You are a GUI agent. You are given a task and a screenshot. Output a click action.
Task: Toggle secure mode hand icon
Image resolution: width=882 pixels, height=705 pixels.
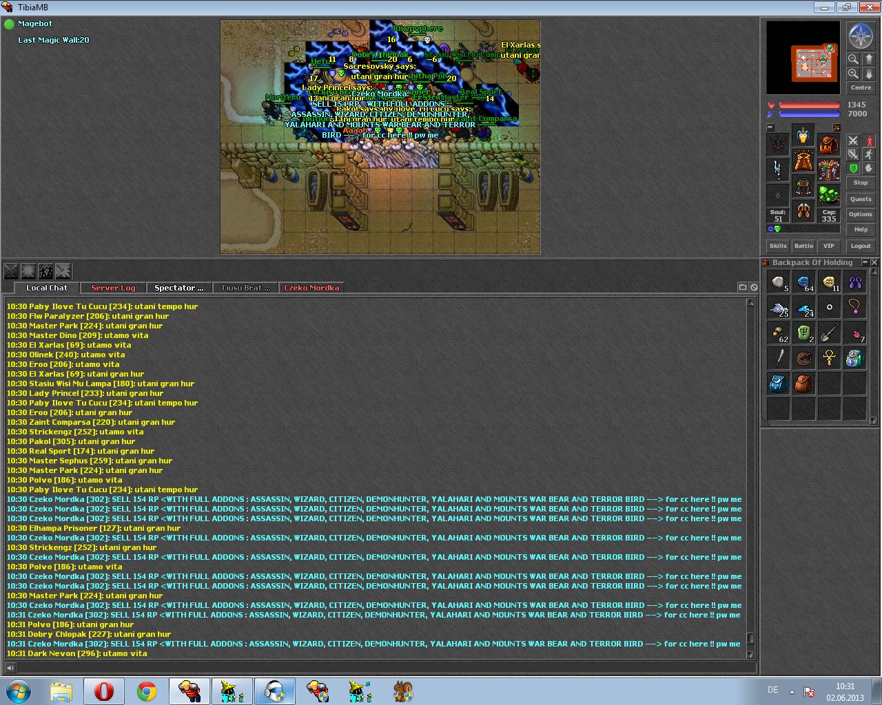(868, 168)
